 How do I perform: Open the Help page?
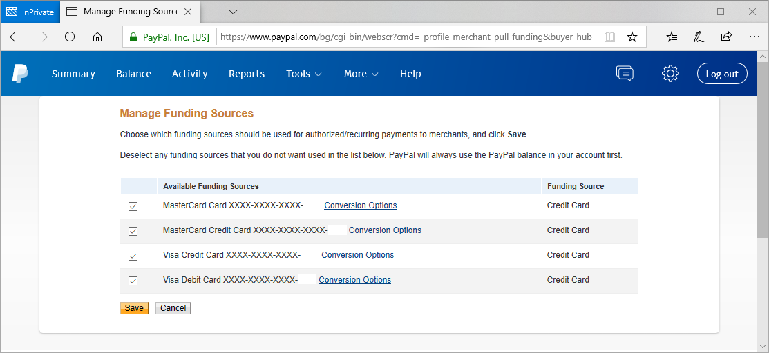tap(410, 74)
